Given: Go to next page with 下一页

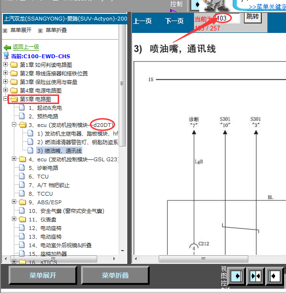Looking at the screenshot, I should coord(174,21).
